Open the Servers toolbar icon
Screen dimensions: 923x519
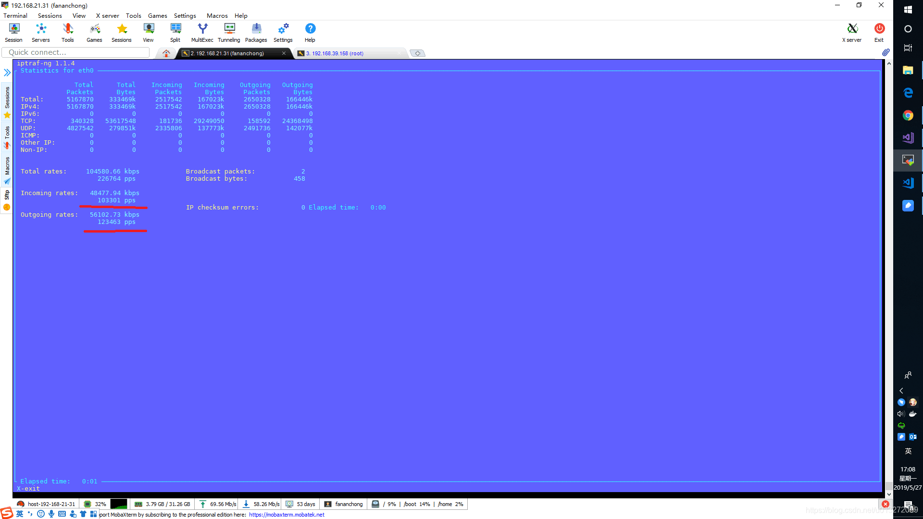coord(41,33)
